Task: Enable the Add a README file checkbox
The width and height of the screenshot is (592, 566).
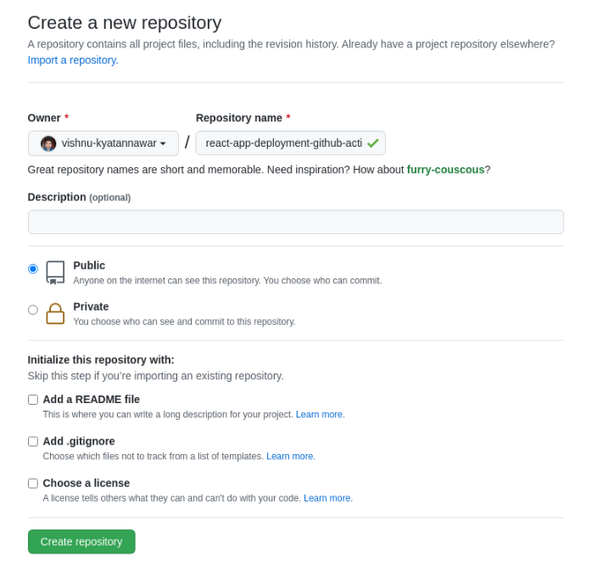Action: coord(33,400)
